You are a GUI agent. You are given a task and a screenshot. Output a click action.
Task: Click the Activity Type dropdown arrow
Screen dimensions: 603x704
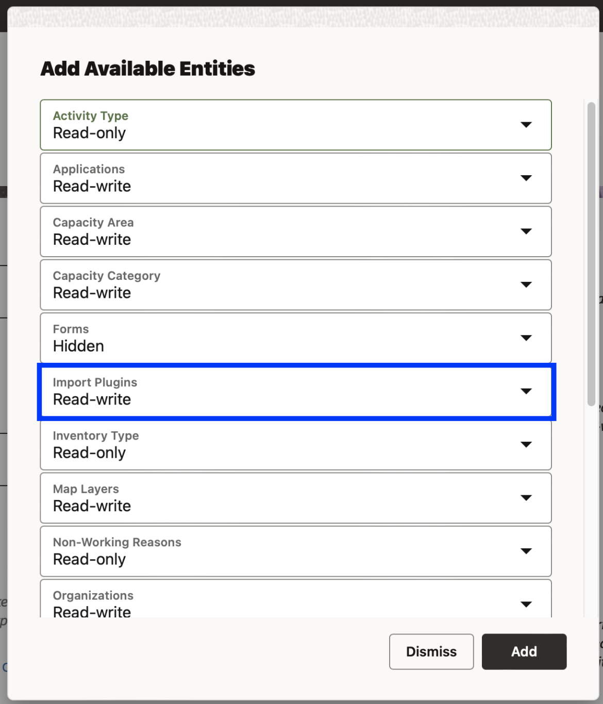coord(526,125)
